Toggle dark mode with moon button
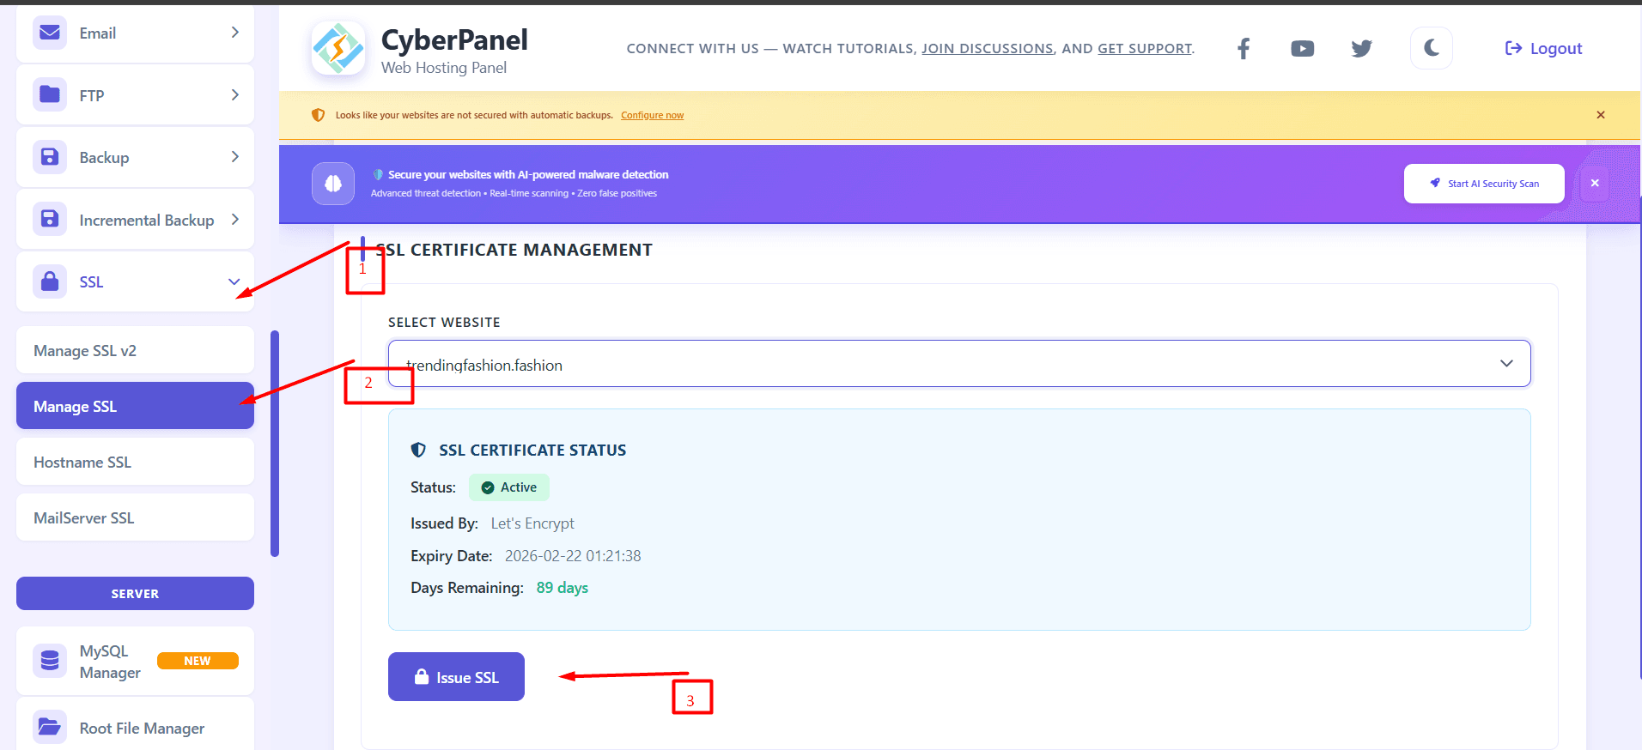Viewport: 1642px width, 750px height. click(1431, 48)
